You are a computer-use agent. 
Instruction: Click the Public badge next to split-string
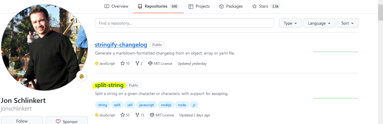134,85
